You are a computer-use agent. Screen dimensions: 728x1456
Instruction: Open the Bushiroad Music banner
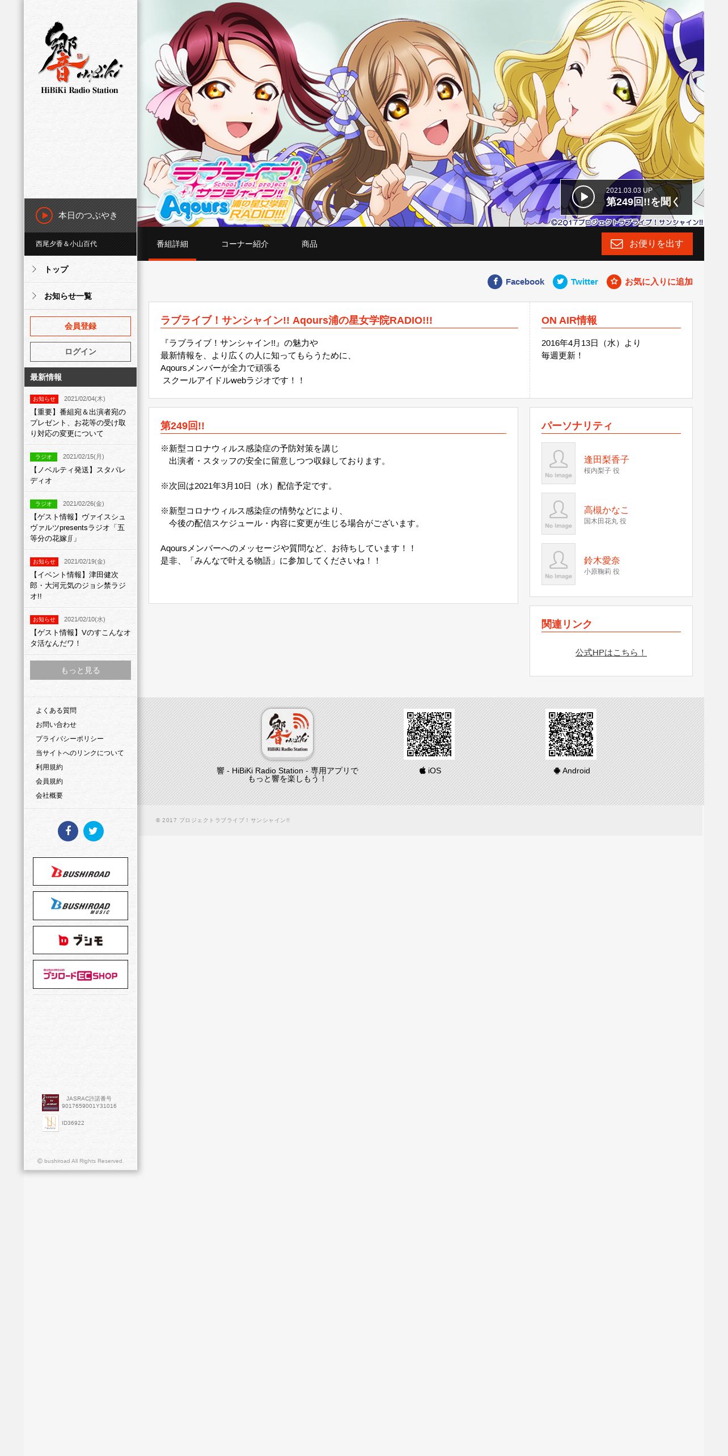[x=81, y=905]
